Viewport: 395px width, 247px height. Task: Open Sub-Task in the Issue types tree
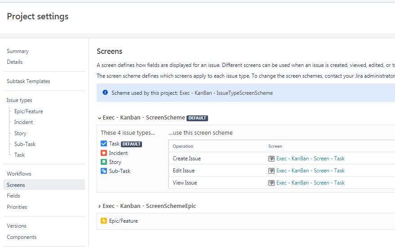tap(25, 144)
